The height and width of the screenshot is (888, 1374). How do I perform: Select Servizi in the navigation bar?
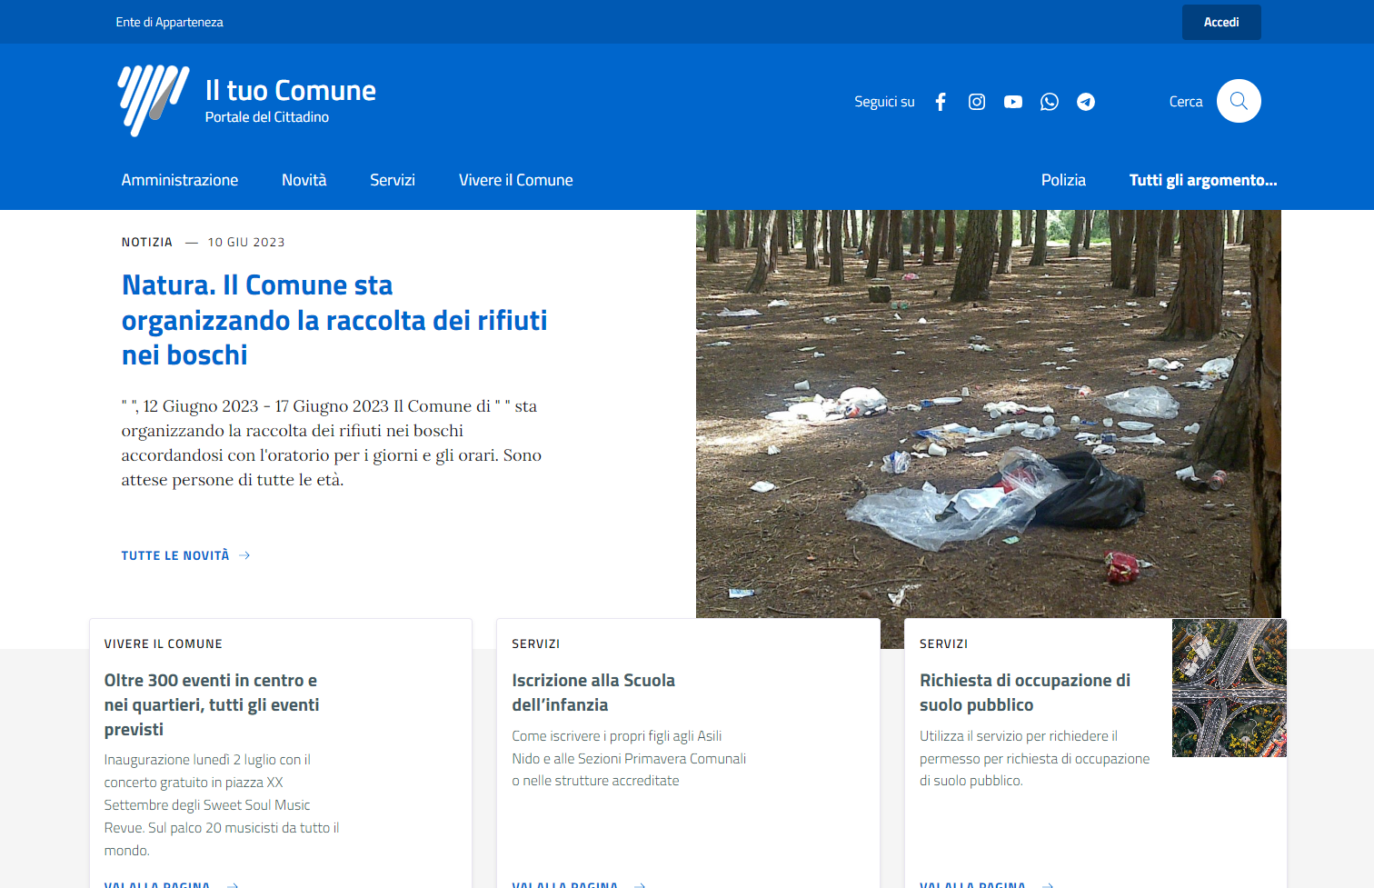tap(393, 180)
